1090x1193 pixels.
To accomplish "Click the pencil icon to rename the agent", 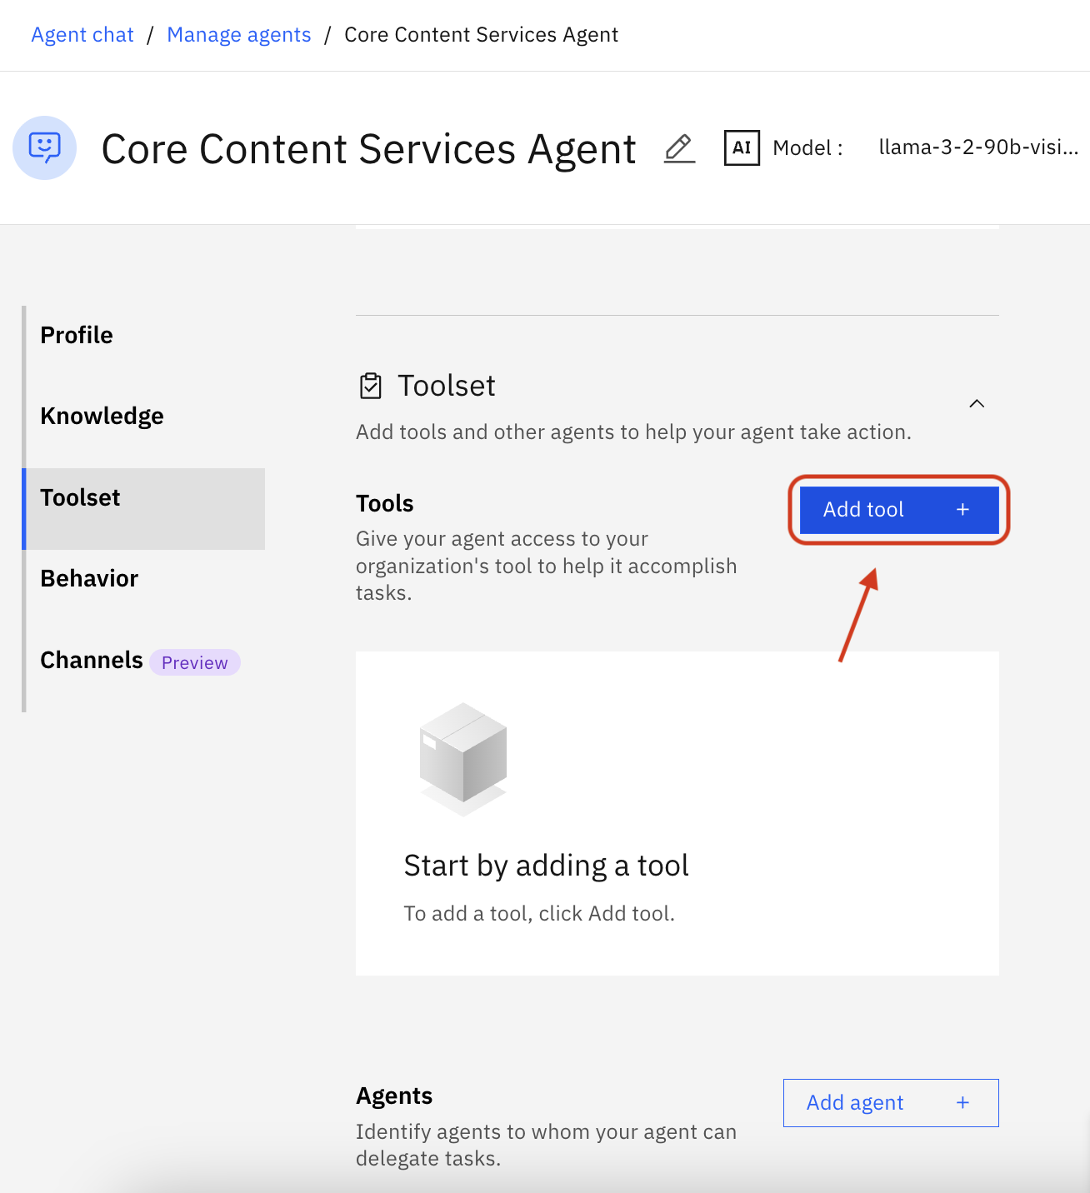I will [x=678, y=148].
